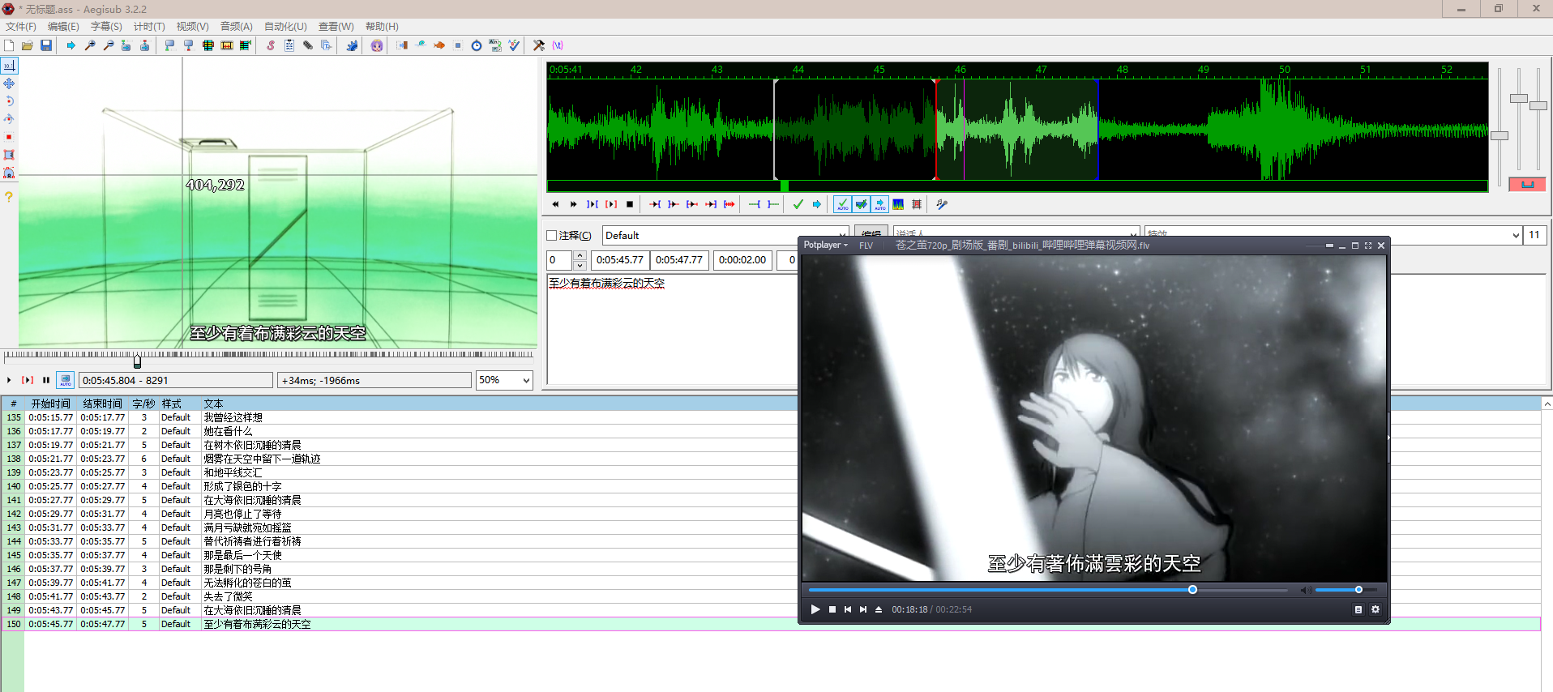Screen dimensions: 1553x692
Task: Open visual typesetting help question mark
Action: (9, 197)
